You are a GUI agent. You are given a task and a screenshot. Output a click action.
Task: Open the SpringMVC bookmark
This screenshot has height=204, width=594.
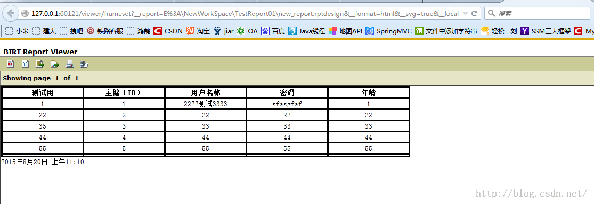click(x=389, y=31)
